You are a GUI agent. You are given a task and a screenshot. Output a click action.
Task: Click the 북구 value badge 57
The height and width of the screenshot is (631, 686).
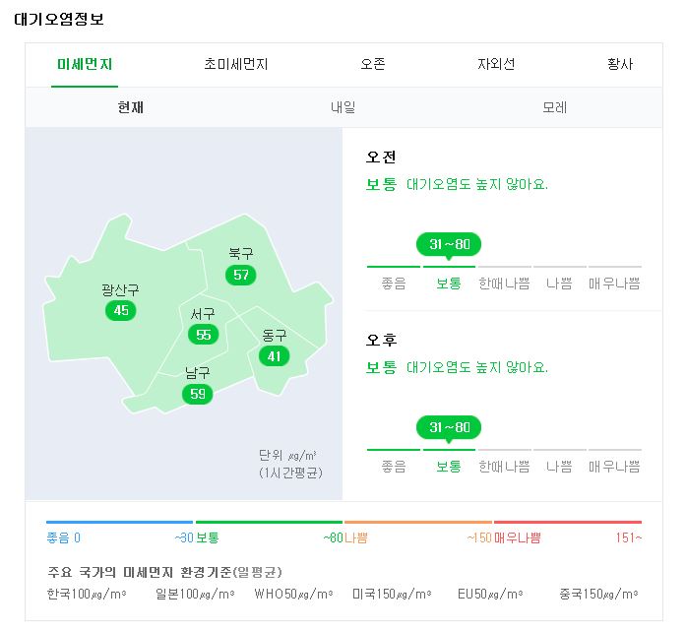click(x=240, y=275)
